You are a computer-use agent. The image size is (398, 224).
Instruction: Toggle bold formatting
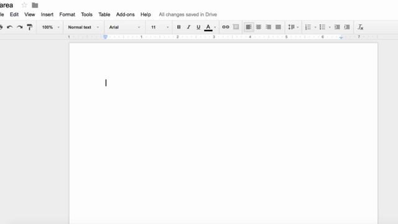(x=178, y=27)
